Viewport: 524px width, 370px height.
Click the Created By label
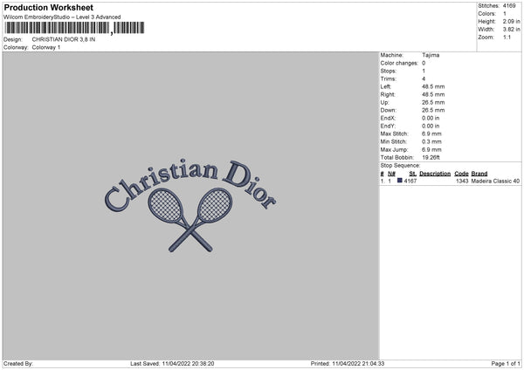point(18,363)
